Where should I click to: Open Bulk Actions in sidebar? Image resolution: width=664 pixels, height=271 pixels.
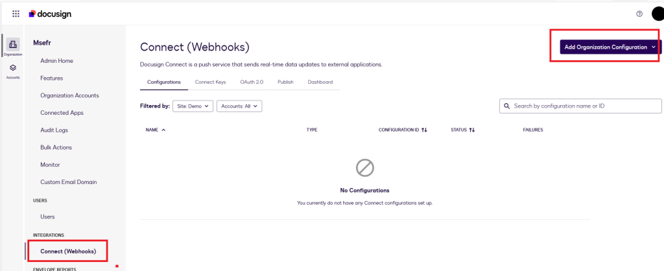coord(56,147)
